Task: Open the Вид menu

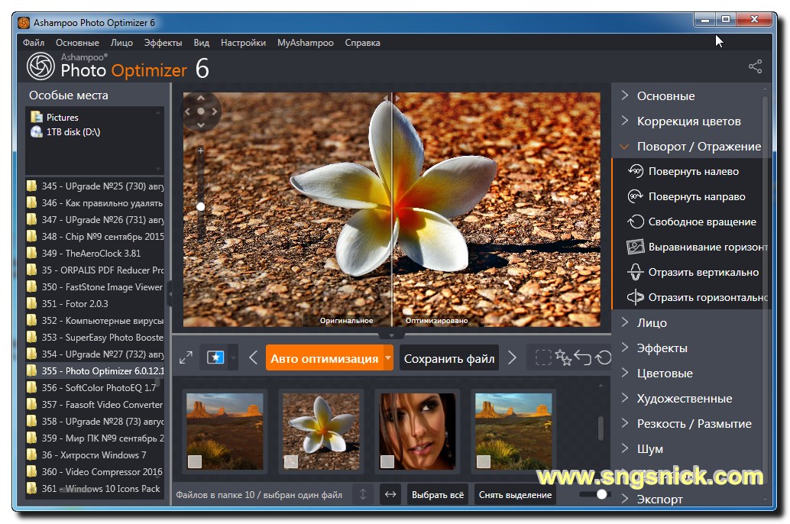Action: pos(201,43)
